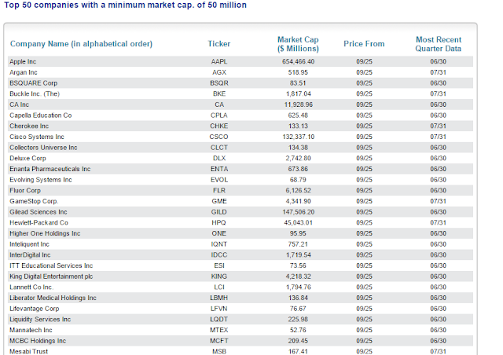Select Mannatech Inc company name

[x=31, y=331]
